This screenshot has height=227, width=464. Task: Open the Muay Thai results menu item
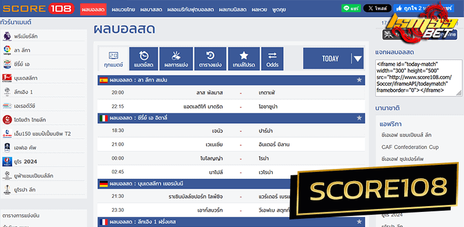(x=124, y=9)
